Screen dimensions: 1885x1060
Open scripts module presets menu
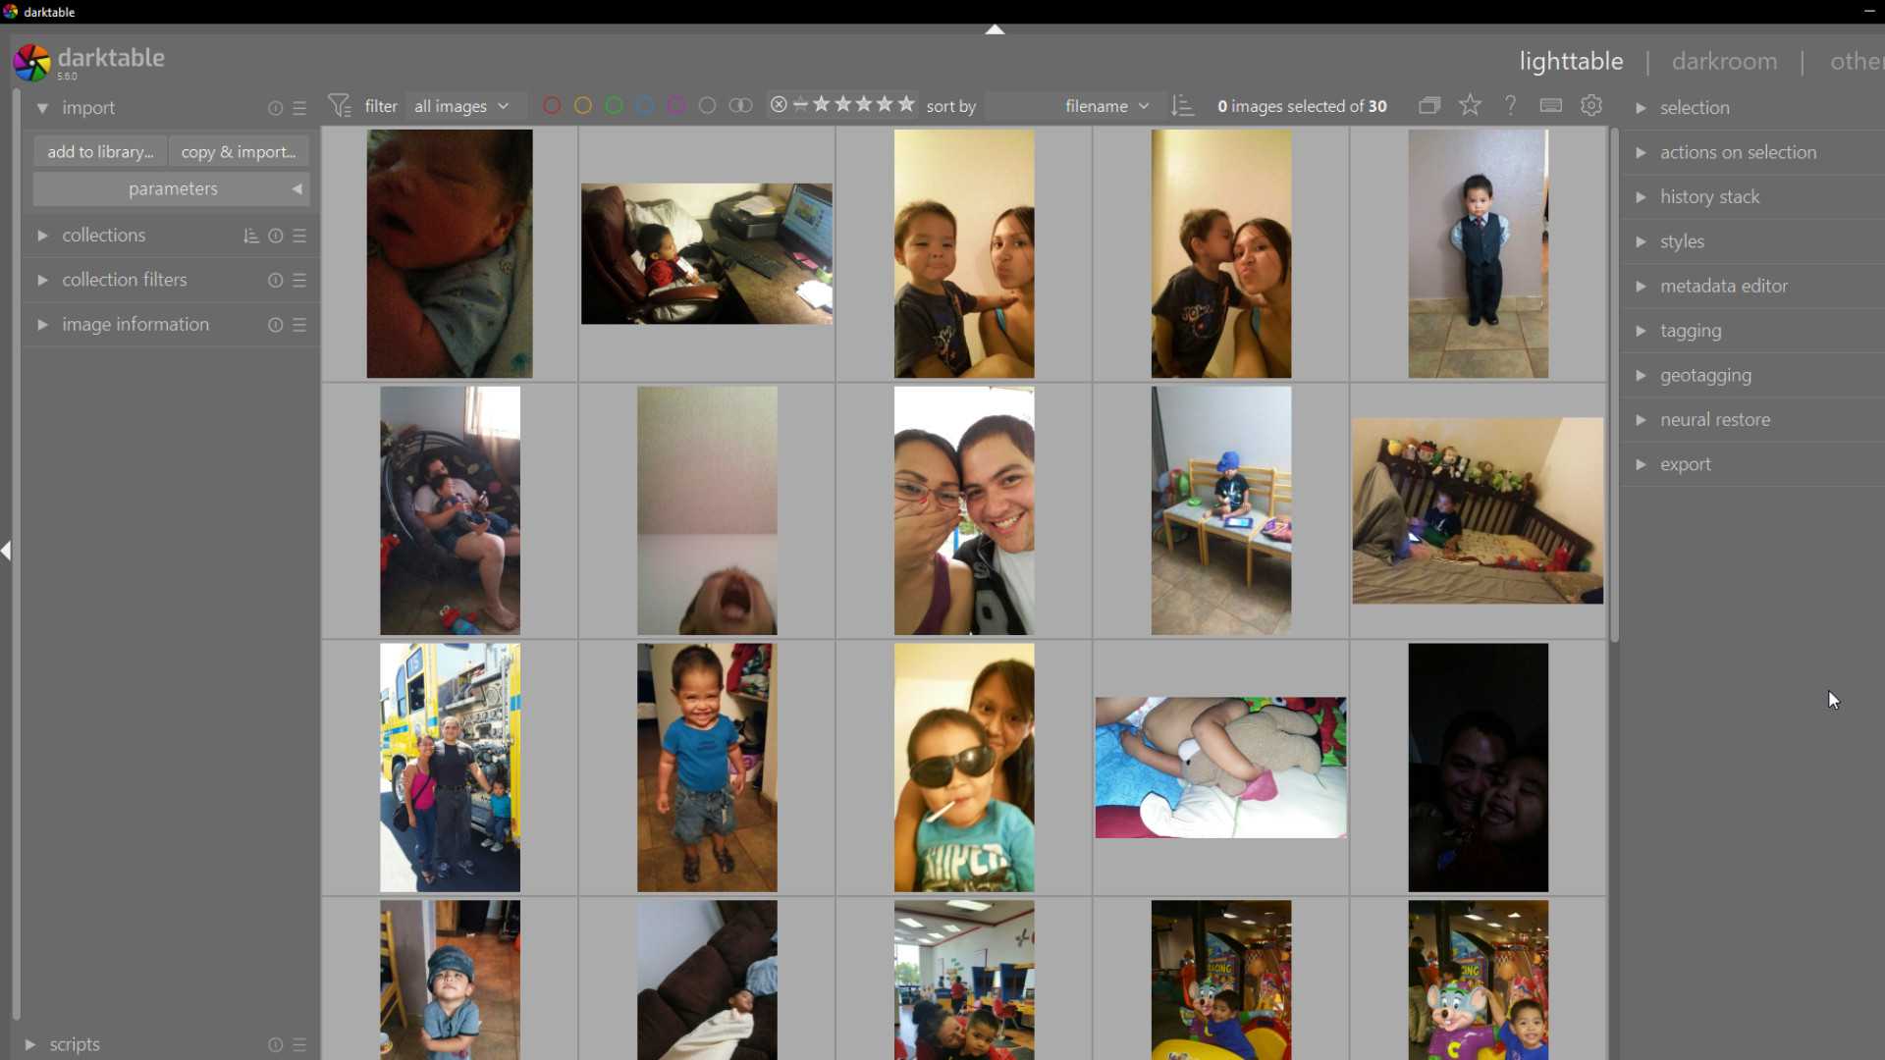point(299,1045)
